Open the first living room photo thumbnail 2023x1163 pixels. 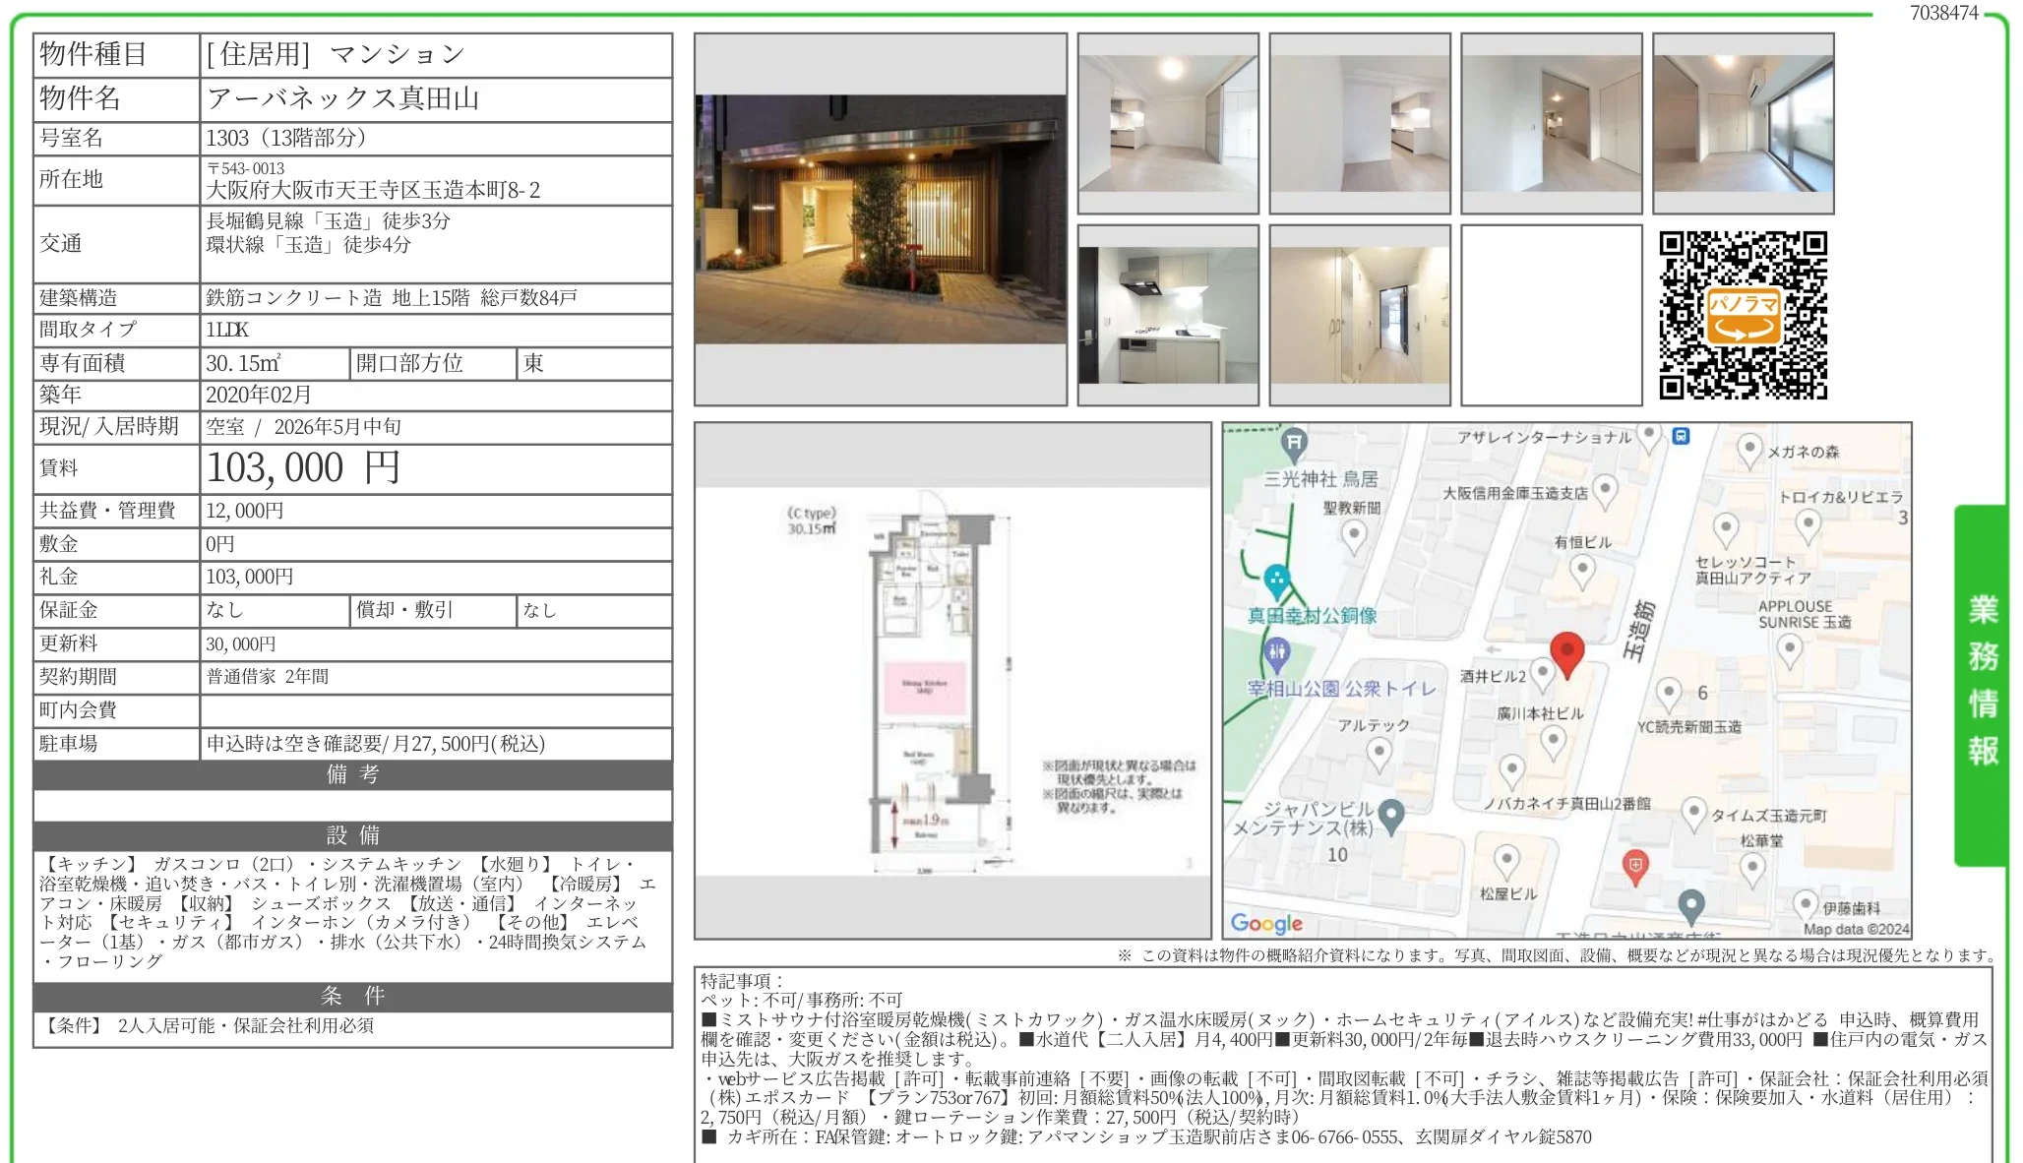(1168, 123)
